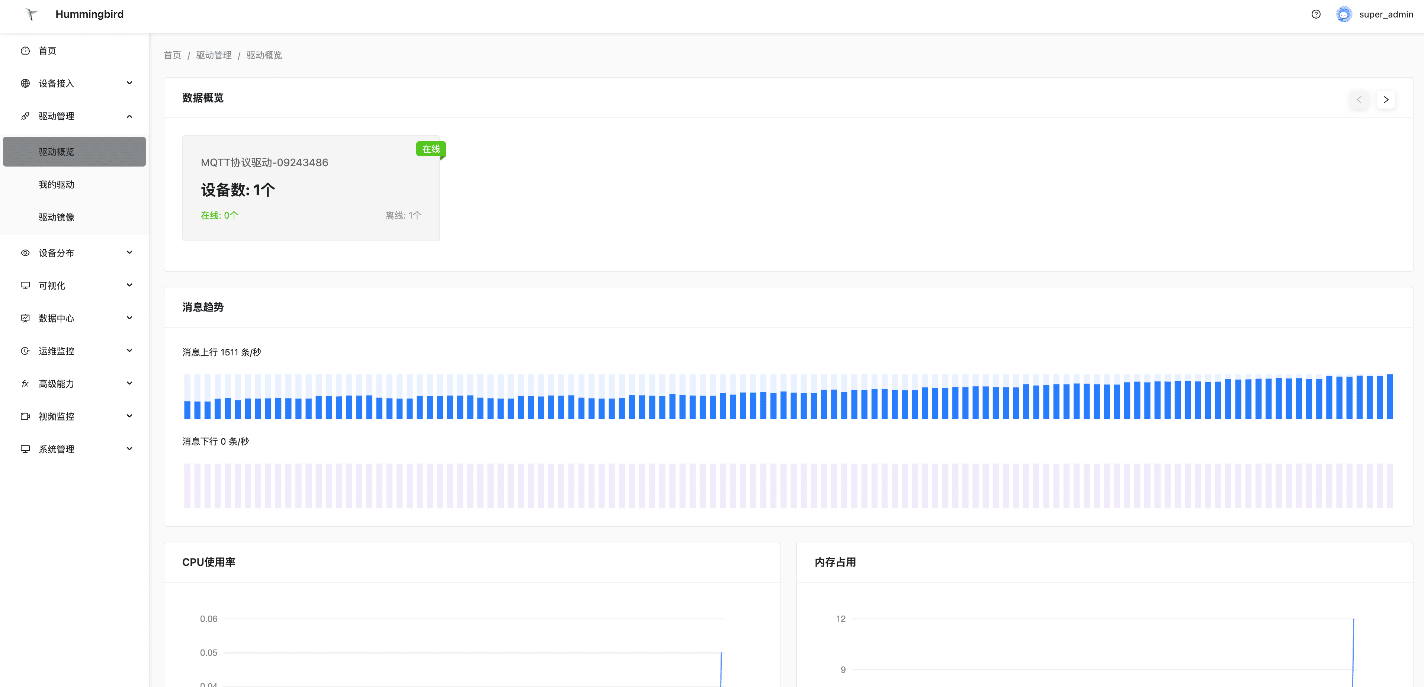Click the 数据概览 section heading
1424x687 pixels.
[203, 98]
